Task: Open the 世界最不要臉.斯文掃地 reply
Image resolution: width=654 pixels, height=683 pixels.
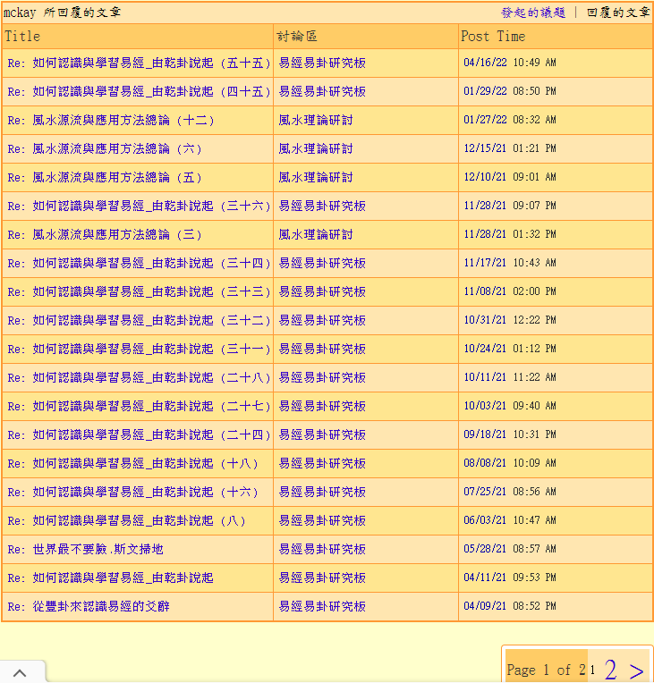Action: point(86,550)
